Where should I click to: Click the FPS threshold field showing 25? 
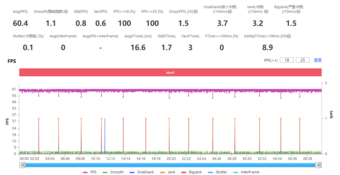point(302,60)
